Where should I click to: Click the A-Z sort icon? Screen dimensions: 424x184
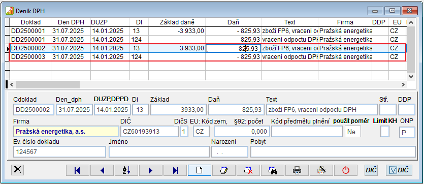click(x=126, y=170)
